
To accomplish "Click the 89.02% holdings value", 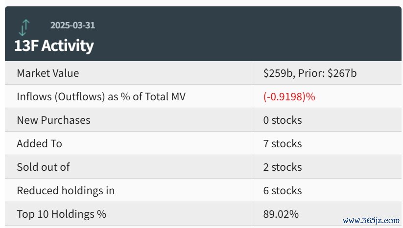I will pyautogui.click(x=281, y=214).
